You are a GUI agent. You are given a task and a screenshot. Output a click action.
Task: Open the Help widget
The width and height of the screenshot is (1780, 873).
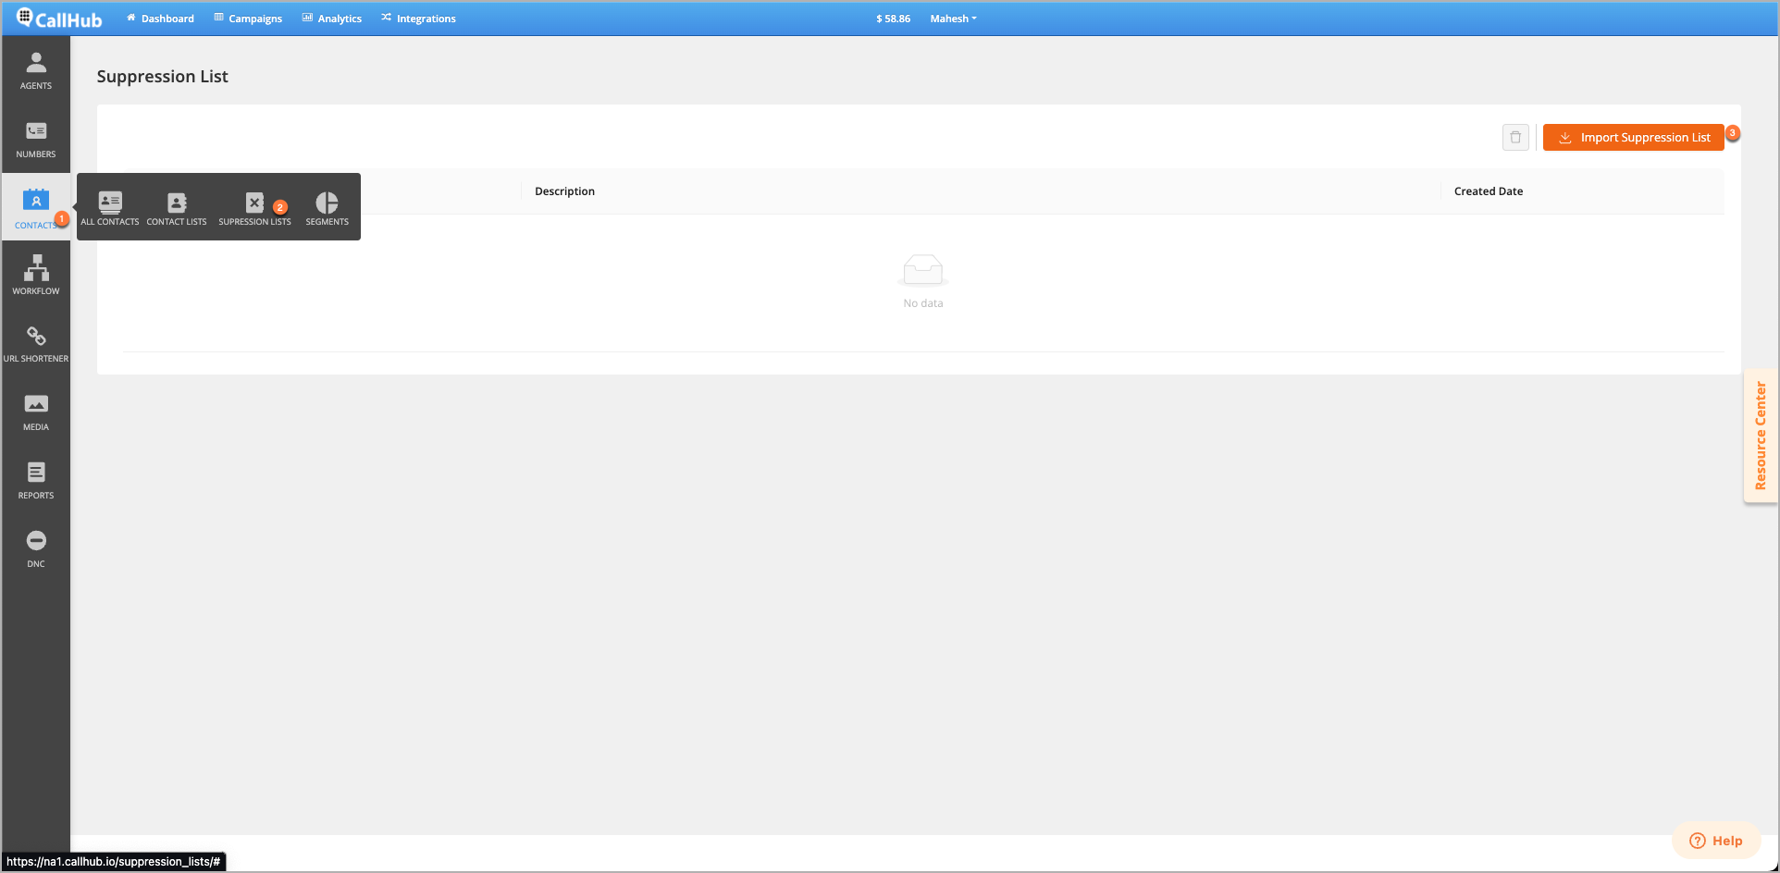point(1716,840)
